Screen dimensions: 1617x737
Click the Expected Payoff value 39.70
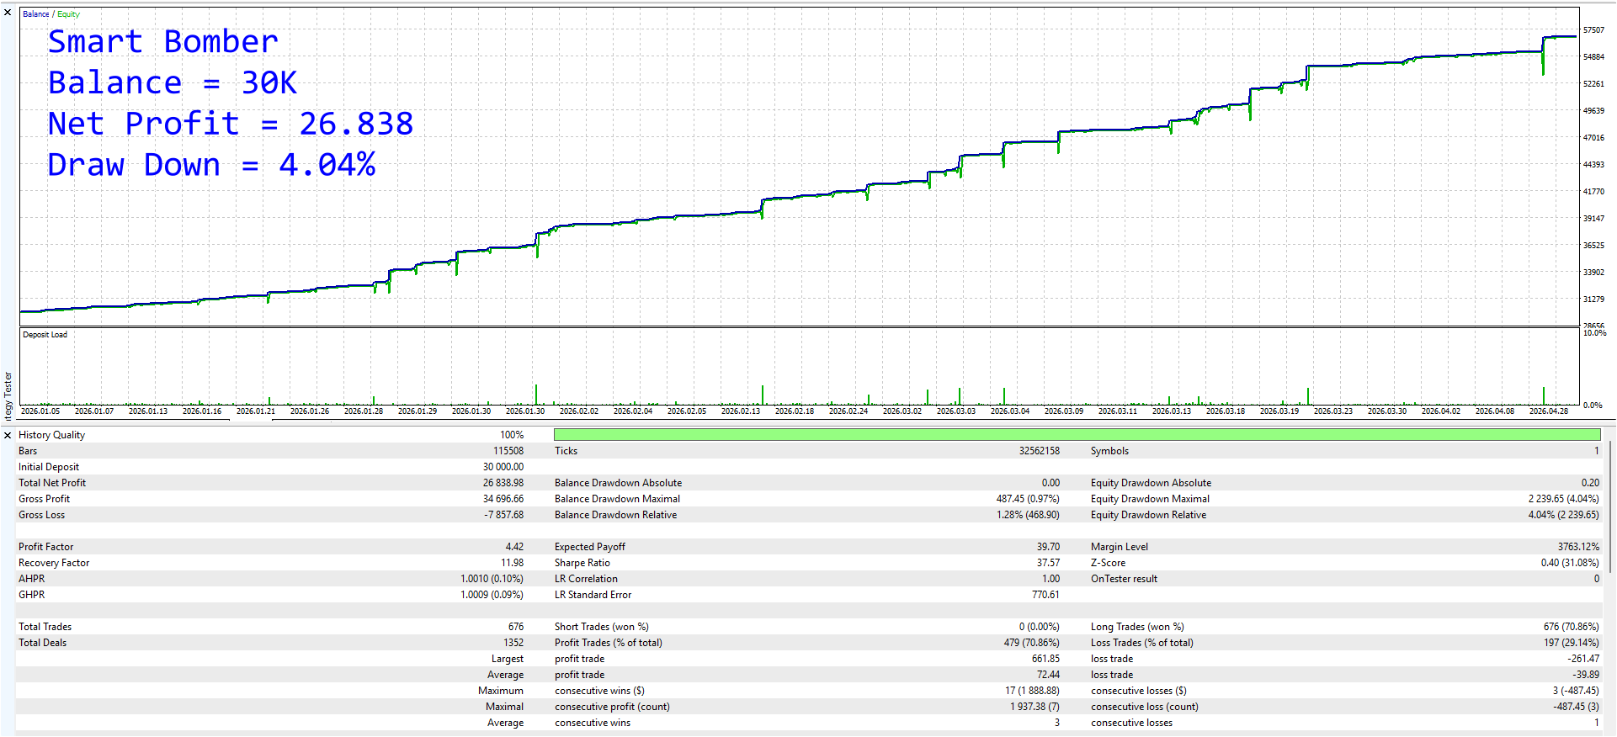(x=1048, y=547)
